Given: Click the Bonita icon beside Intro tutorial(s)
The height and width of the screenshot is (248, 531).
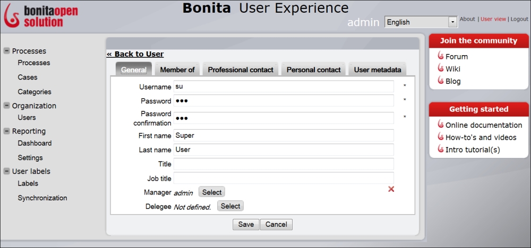Looking at the screenshot, I should (441, 149).
